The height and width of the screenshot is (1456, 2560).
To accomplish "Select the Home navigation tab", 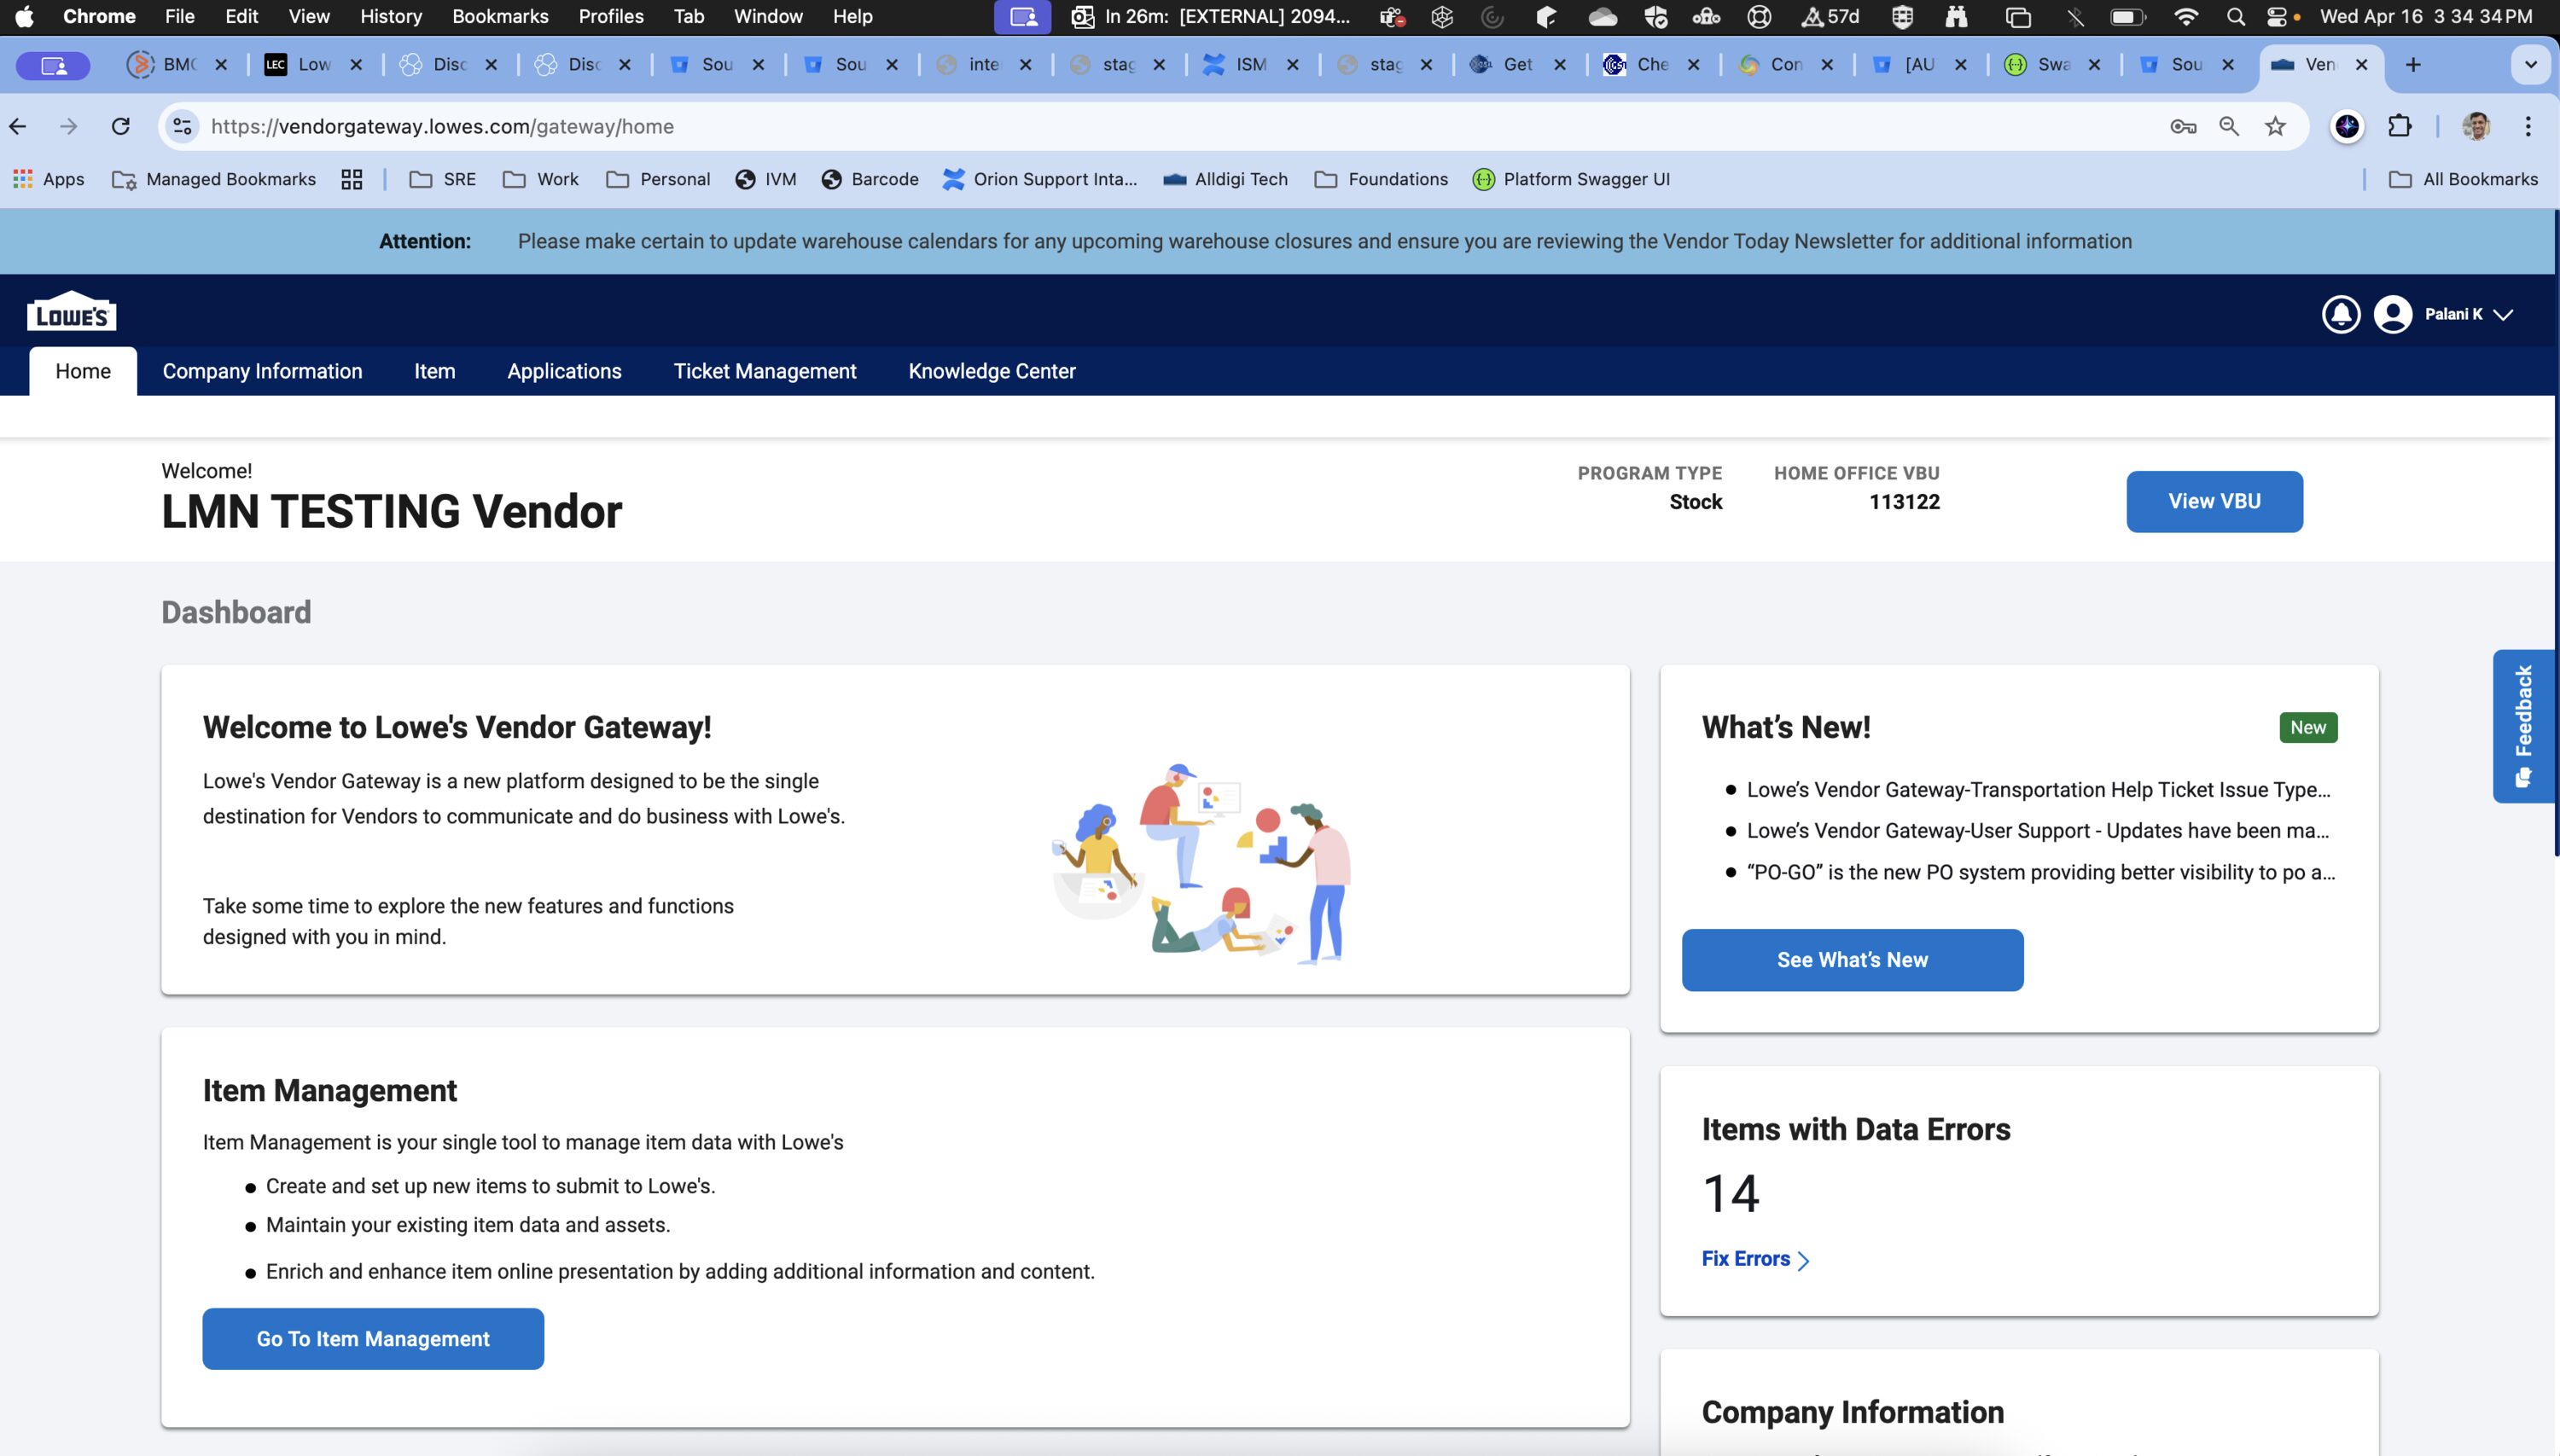I will [83, 371].
